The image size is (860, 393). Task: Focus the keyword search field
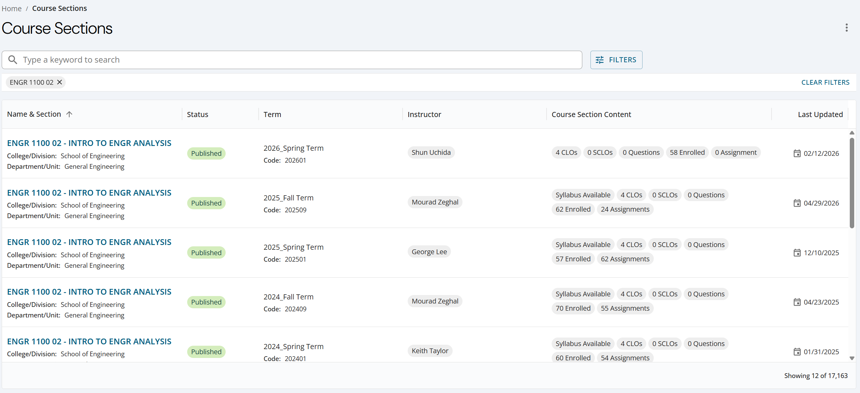[292, 60]
